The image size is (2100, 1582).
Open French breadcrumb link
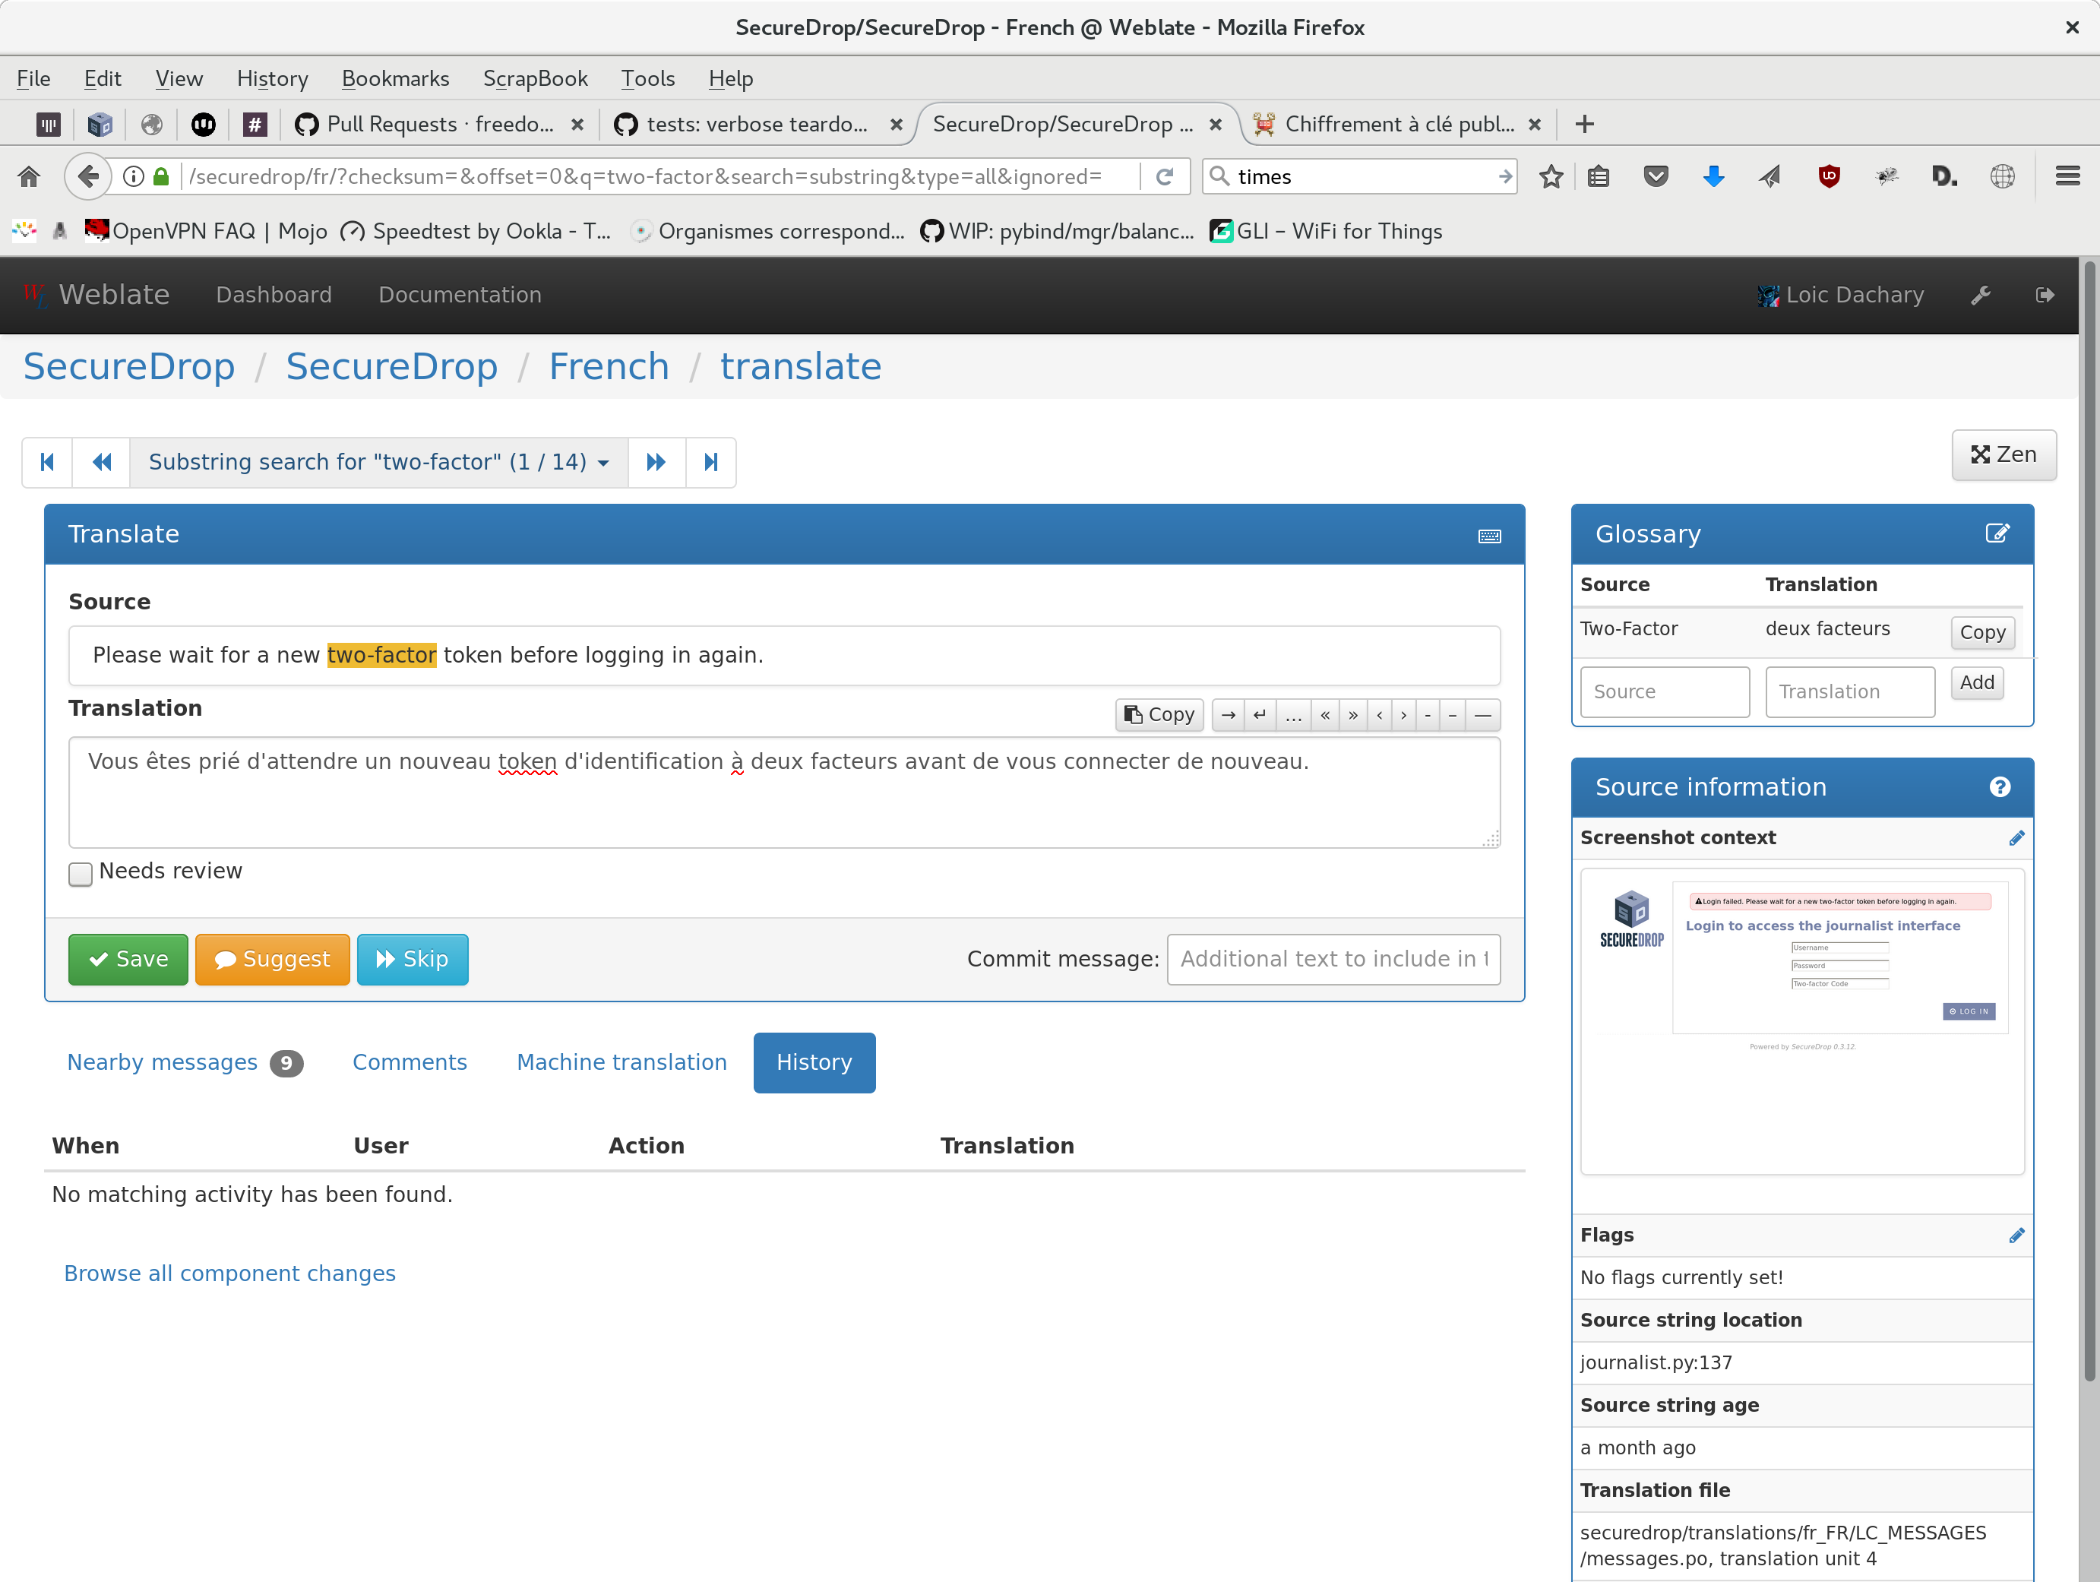click(x=609, y=366)
